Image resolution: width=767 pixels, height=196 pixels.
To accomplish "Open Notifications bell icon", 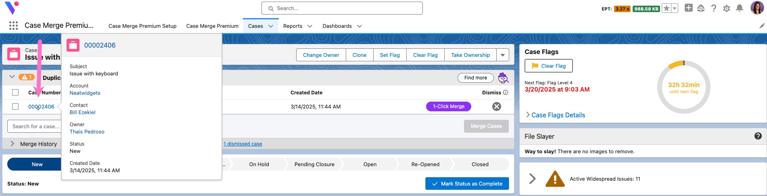I will (x=740, y=8).
